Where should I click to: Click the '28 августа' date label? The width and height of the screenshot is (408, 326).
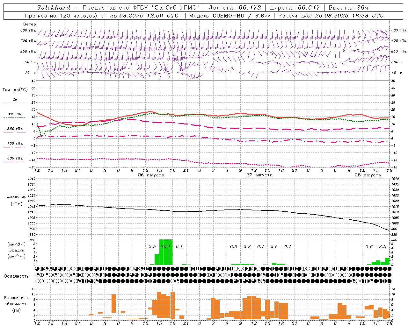point(368,175)
